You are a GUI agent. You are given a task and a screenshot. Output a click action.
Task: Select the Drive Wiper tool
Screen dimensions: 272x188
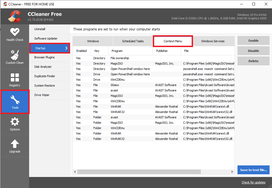[42, 95]
